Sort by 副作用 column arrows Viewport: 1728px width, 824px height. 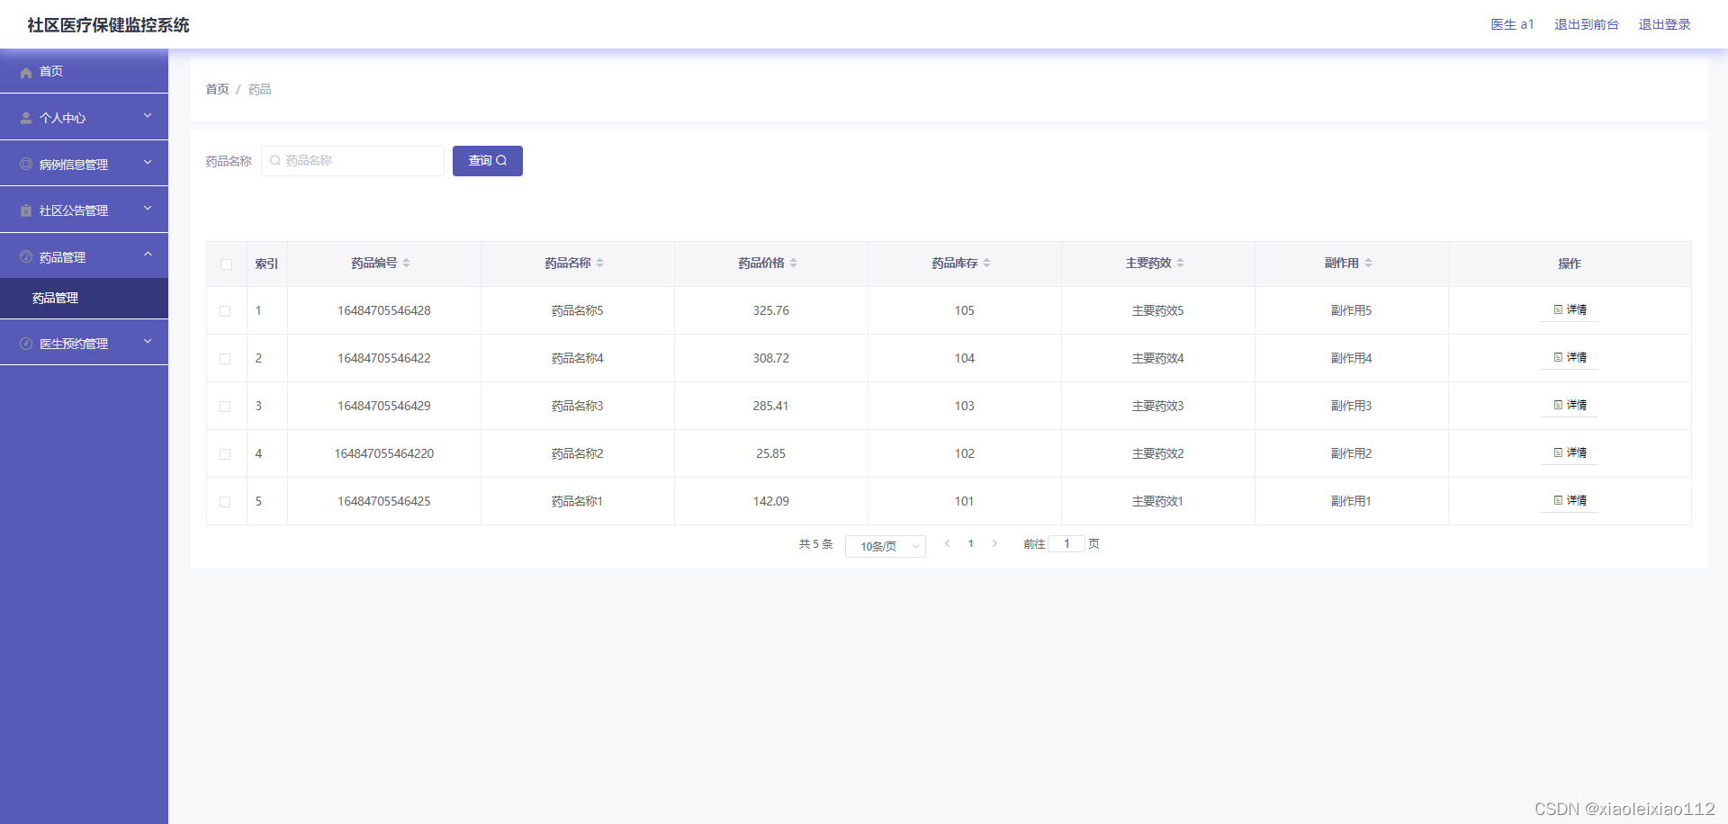[1369, 263]
